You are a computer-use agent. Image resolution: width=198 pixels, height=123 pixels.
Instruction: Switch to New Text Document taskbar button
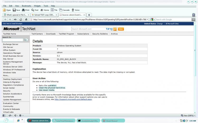pyautogui.click(x=64, y=121)
